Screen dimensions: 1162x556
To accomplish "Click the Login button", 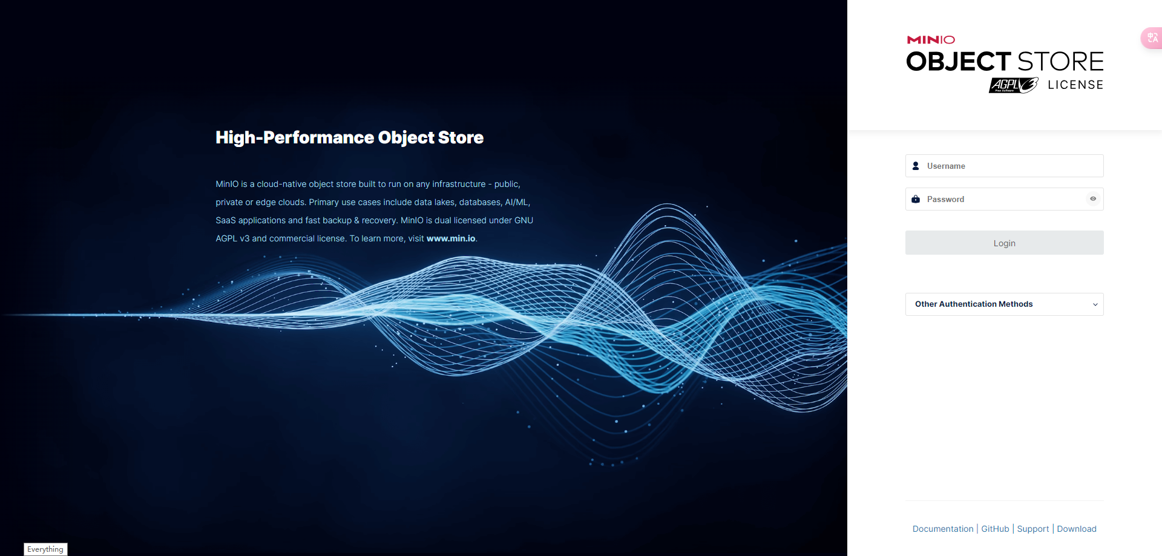I will pyautogui.click(x=1005, y=243).
